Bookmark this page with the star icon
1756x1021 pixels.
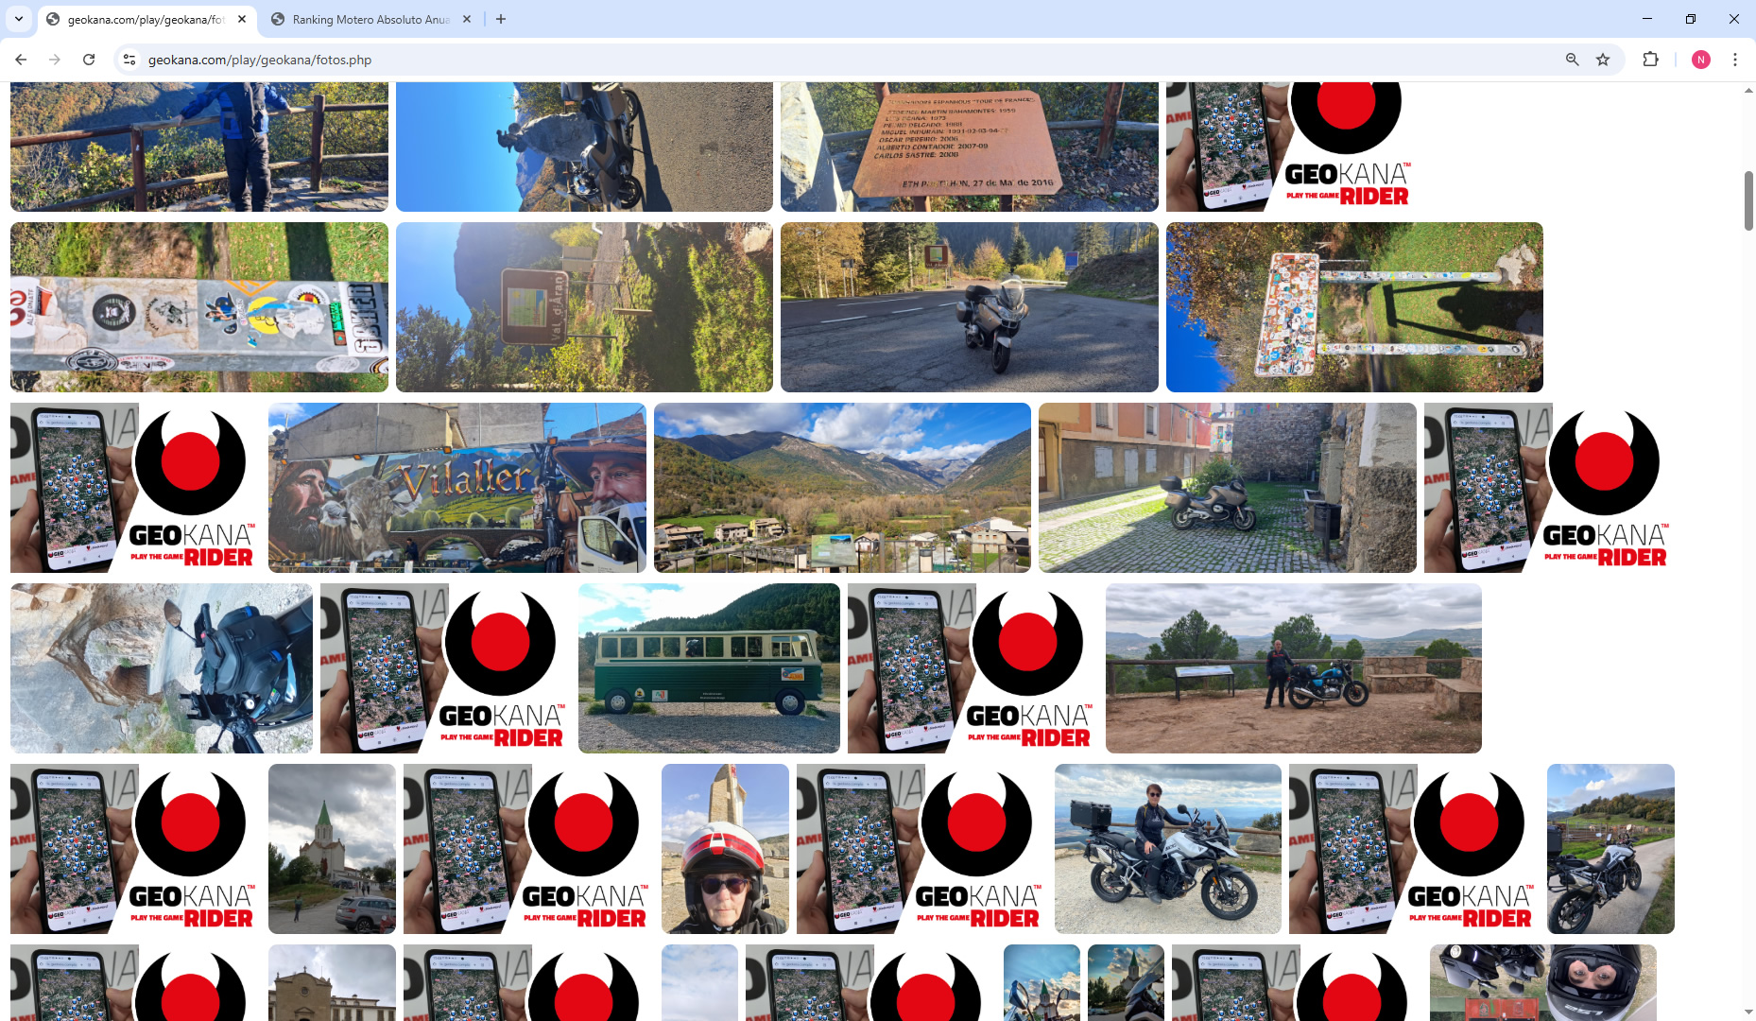point(1603,60)
